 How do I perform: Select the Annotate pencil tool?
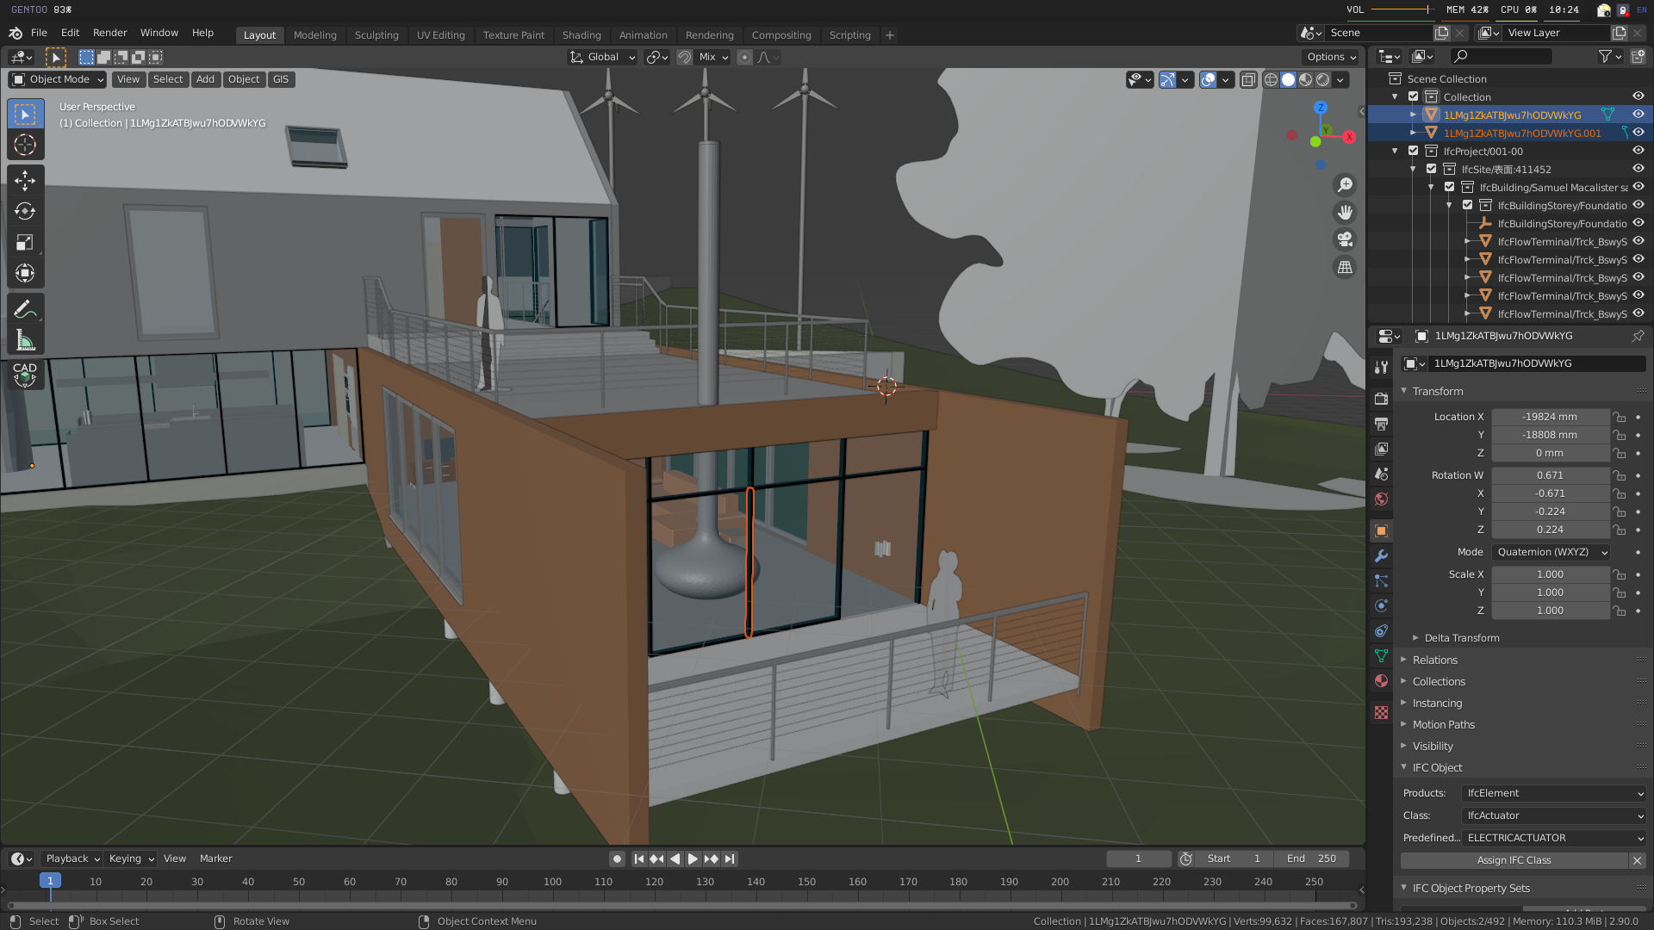pyautogui.click(x=25, y=309)
